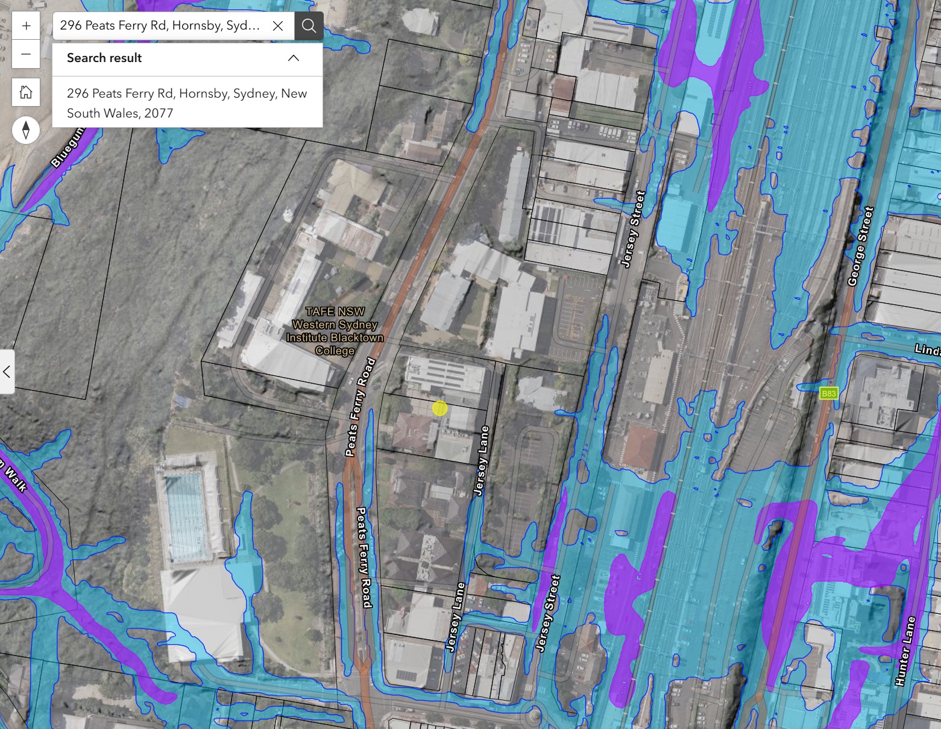
Task: Clear the search text with the X icon
Action: tap(278, 26)
